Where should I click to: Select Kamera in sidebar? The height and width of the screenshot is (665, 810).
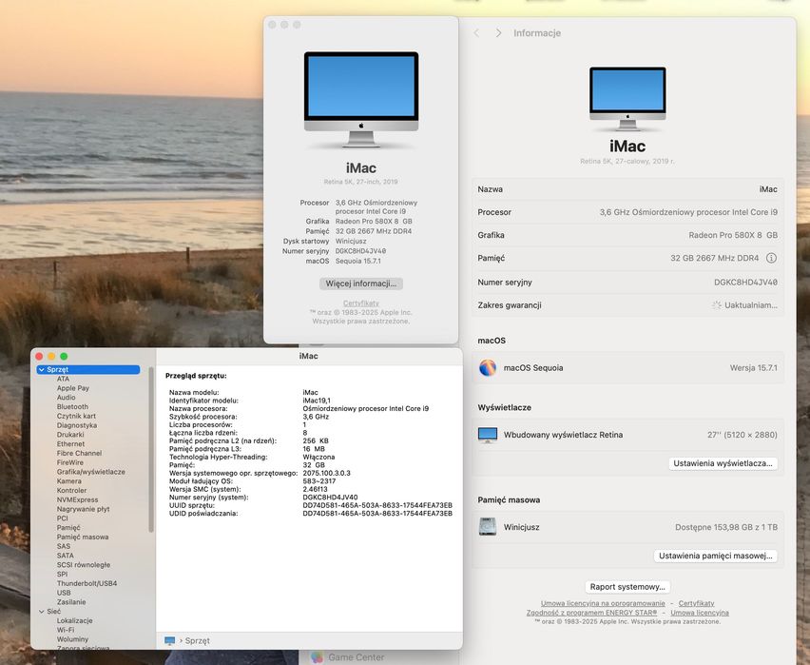point(68,481)
